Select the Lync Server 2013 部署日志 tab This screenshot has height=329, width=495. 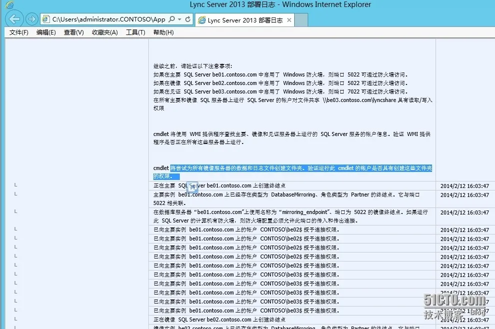[245, 20]
